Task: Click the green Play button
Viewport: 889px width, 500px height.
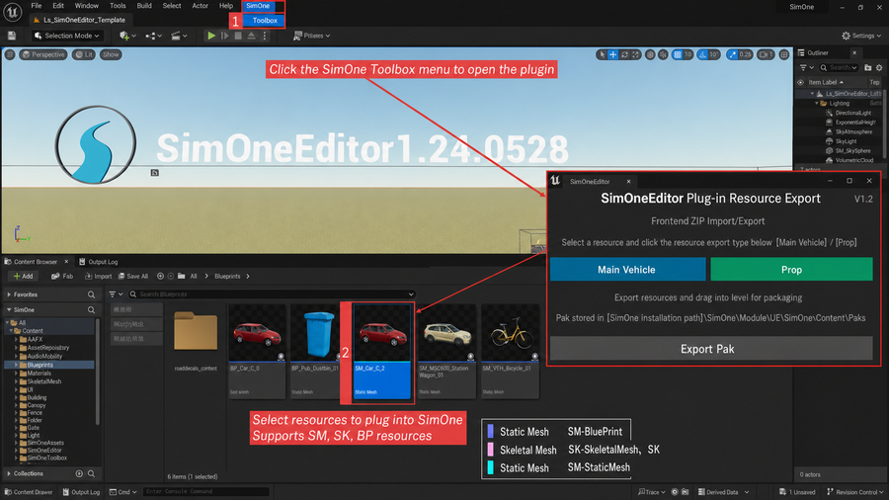Action: (211, 36)
